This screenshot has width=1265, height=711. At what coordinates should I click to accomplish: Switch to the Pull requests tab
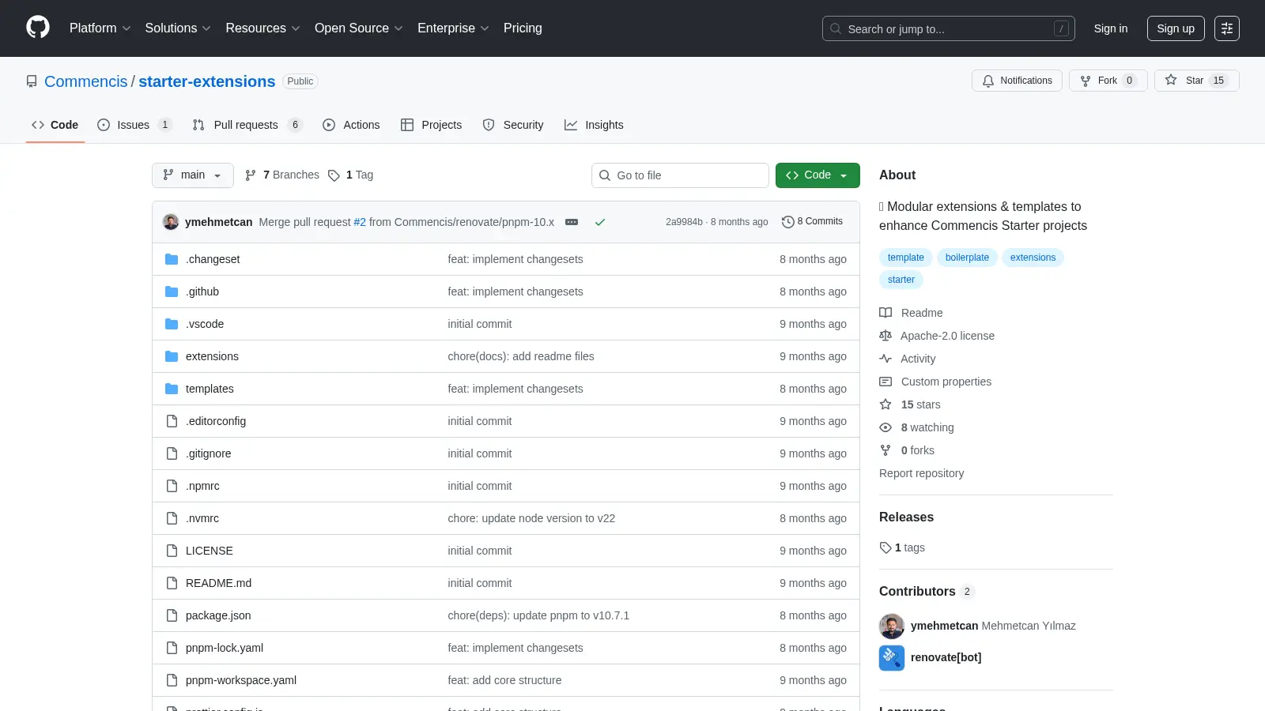pos(247,125)
